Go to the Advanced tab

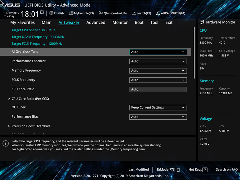point(96,23)
